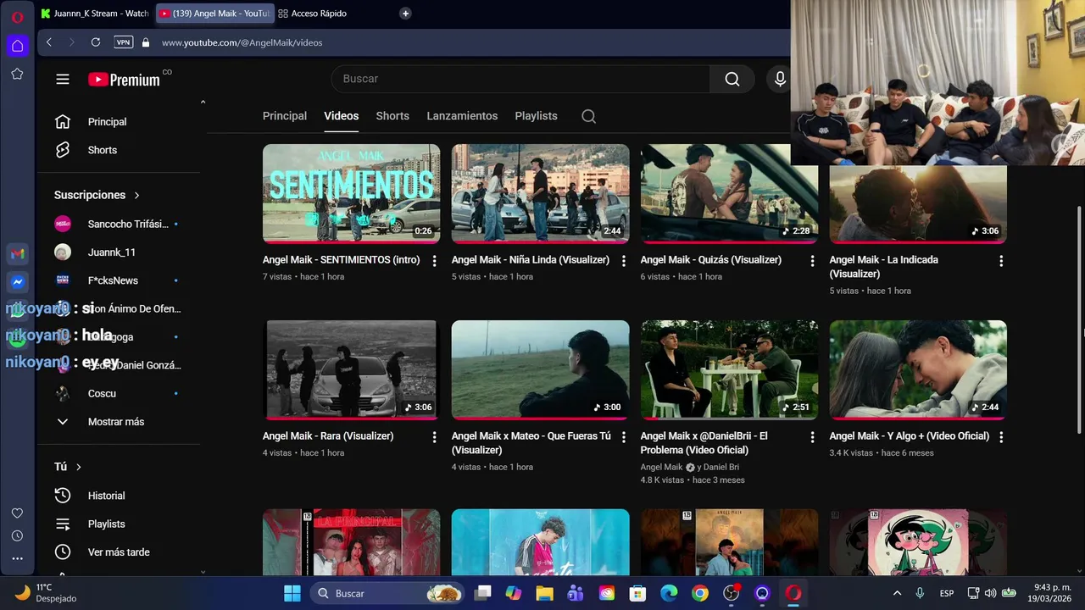Screen dimensions: 1085x610
Task: Open Ver más tarde list
Action: coord(118,552)
